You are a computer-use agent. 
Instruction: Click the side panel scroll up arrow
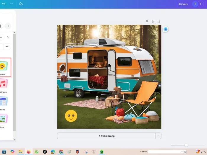(14, 32)
